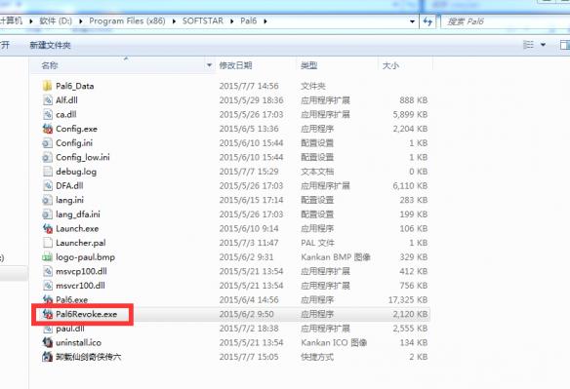Select the Launch.exe file name
570x389 pixels.
(x=77, y=228)
